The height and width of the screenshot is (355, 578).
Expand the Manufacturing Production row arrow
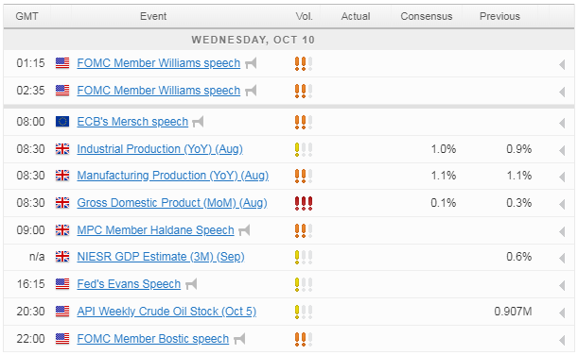(562, 177)
